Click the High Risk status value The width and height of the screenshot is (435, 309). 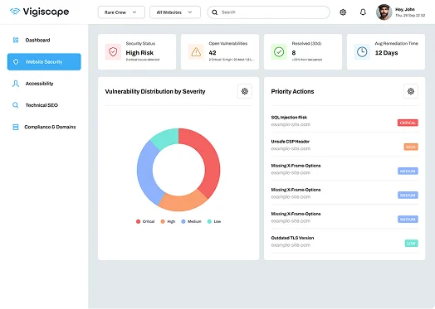pyautogui.click(x=139, y=53)
